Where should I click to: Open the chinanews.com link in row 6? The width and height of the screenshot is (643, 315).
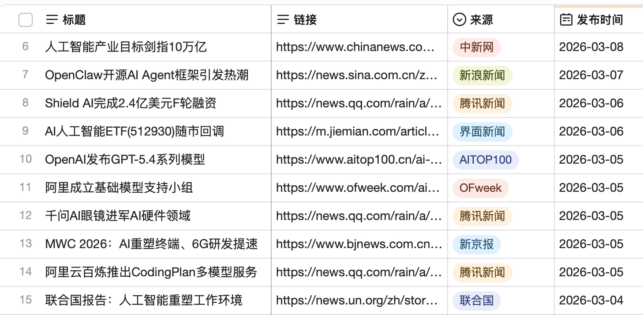pyautogui.click(x=355, y=47)
